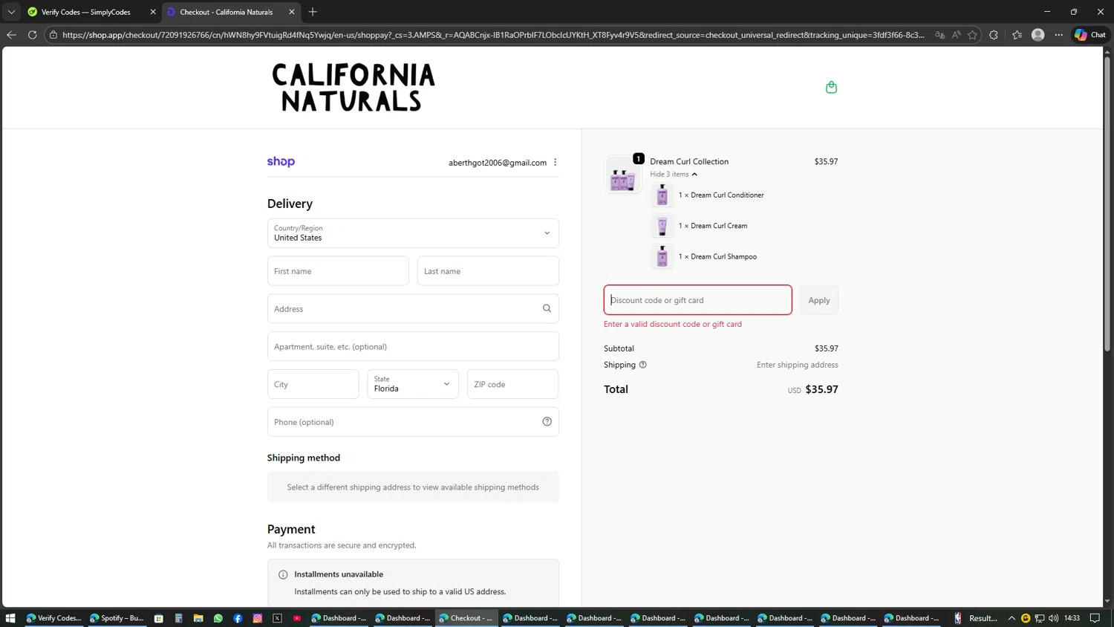Click the ZIP code field
The height and width of the screenshot is (627, 1114).
(512, 384)
